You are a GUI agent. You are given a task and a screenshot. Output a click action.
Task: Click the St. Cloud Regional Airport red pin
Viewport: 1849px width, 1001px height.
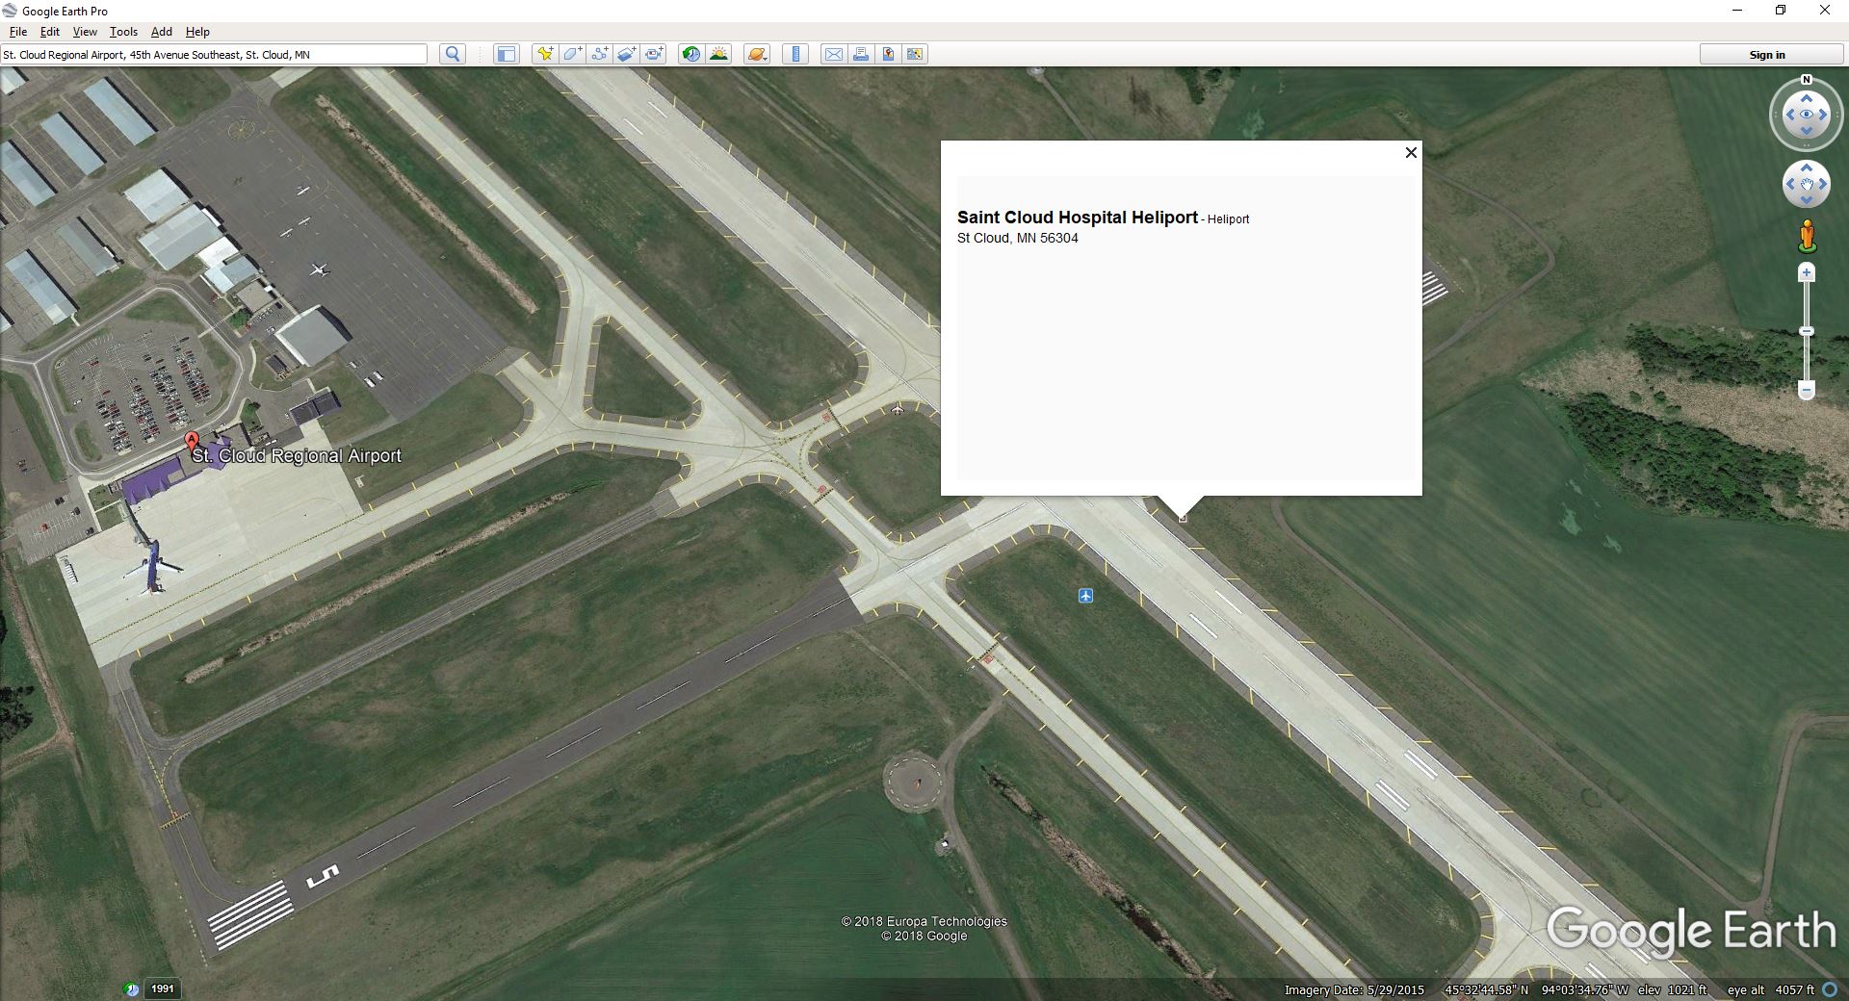(192, 442)
